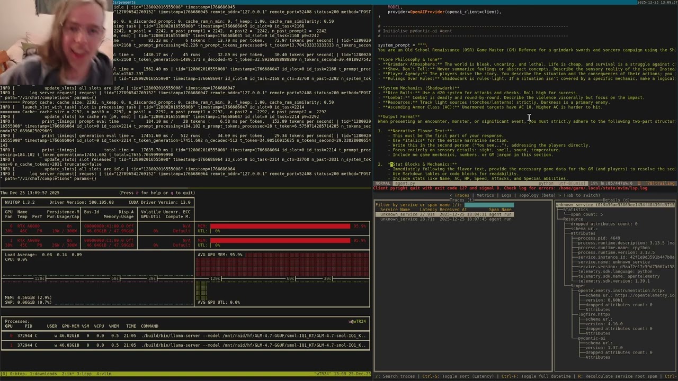Select the GPU 1 llama-server process row

(x=184, y=345)
